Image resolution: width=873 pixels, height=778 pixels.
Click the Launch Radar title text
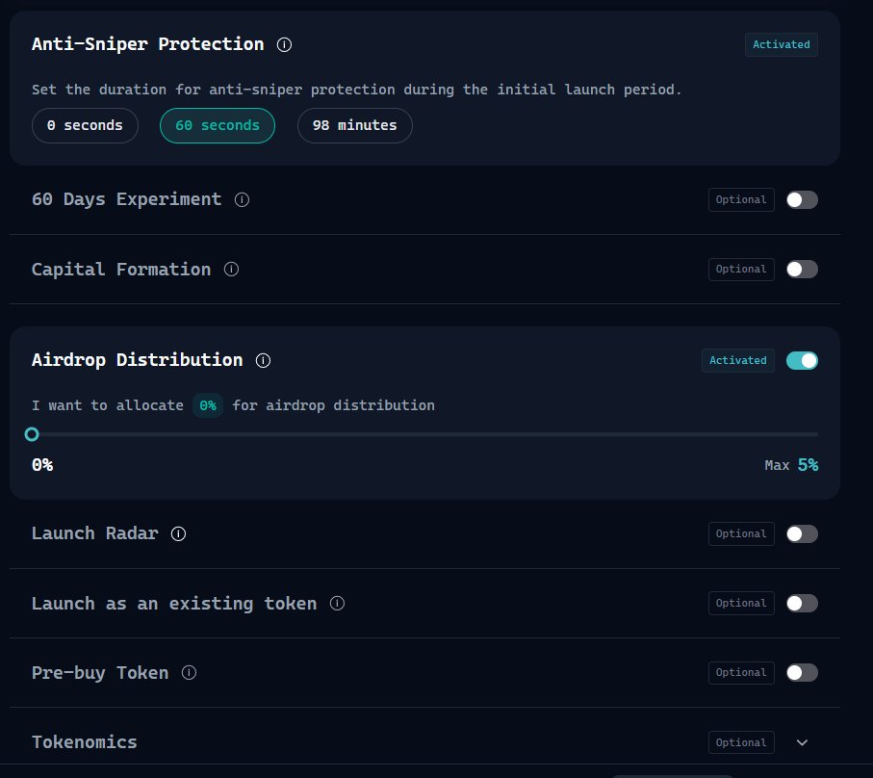(94, 533)
